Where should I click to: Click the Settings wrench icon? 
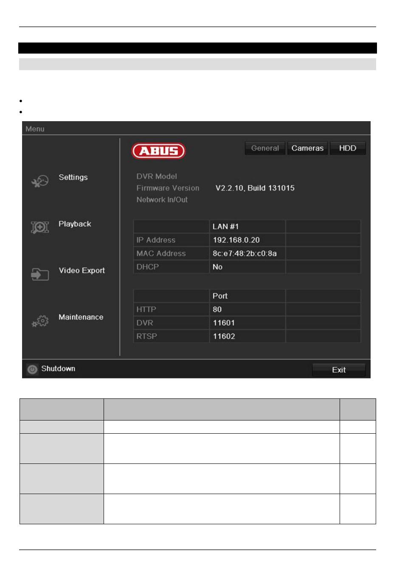coord(40,182)
